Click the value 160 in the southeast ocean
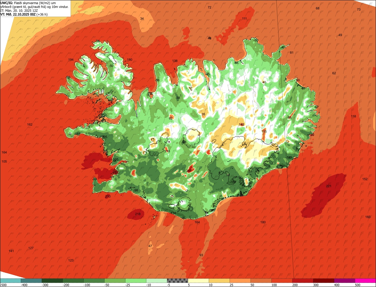Screen dimensions: 376x287 coord(368,217)
